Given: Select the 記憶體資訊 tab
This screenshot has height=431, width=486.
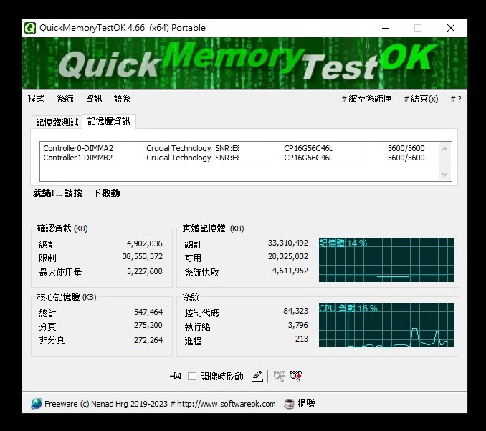Looking at the screenshot, I should point(108,121).
